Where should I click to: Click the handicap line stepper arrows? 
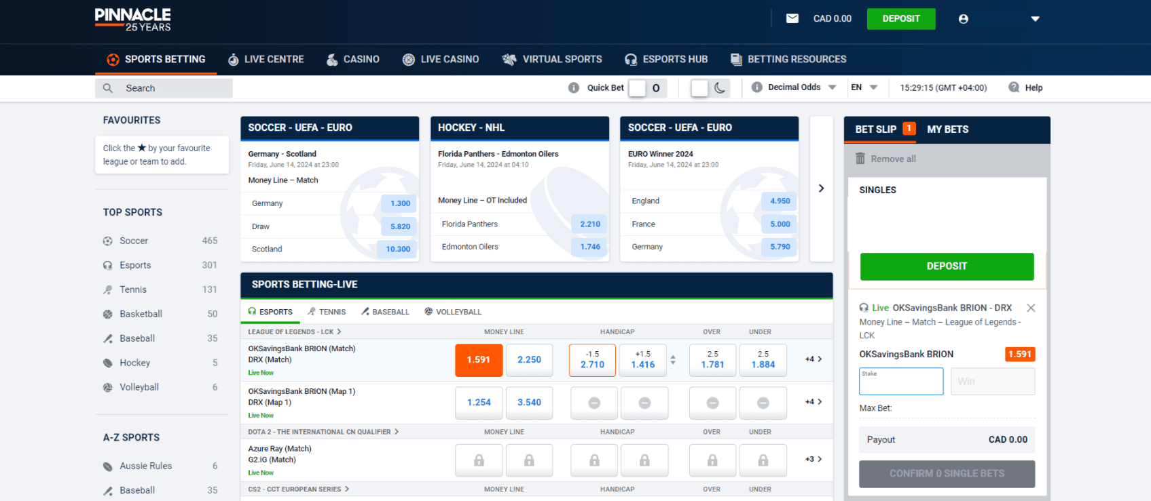[673, 360]
